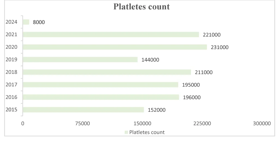Click the 2015 year axis label
The width and height of the screenshot is (276, 142).
point(11,110)
